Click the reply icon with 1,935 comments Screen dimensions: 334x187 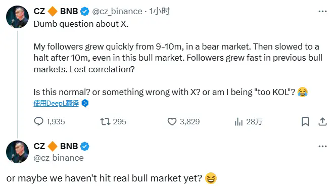click(38, 122)
